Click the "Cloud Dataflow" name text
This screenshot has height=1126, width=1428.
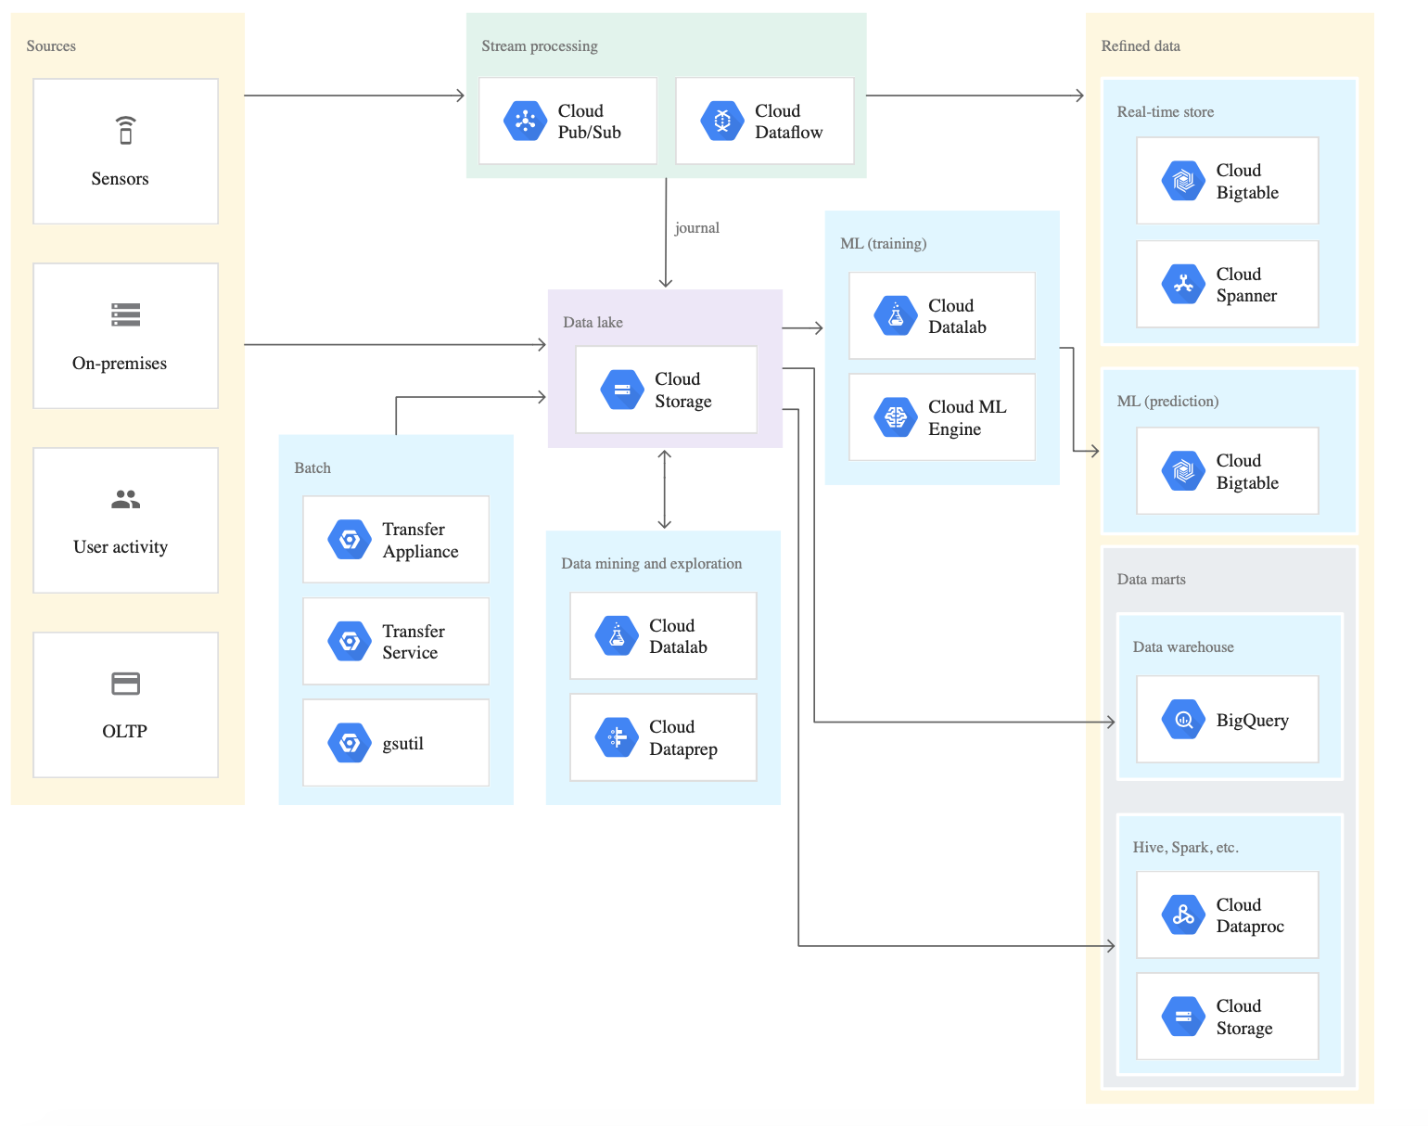click(789, 122)
